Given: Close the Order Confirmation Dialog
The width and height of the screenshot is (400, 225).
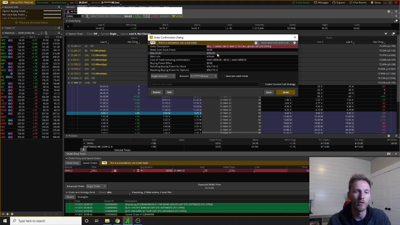Looking at the screenshot, I should [x=295, y=37].
